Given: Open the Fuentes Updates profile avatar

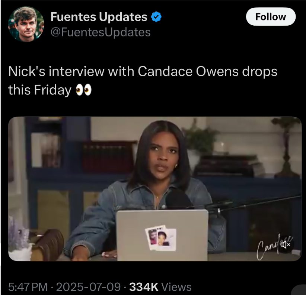Looking at the screenshot, I should (x=26, y=24).
